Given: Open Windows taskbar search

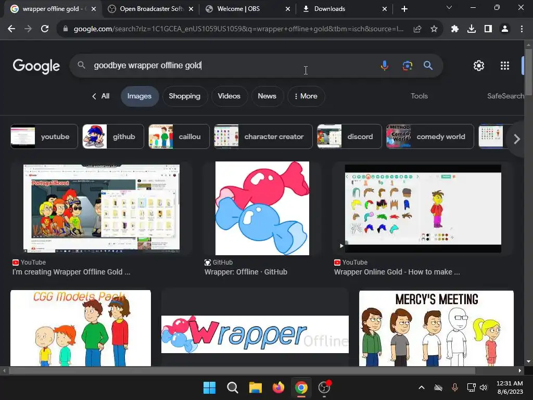Looking at the screenshot, I should (x=233, y=387).
